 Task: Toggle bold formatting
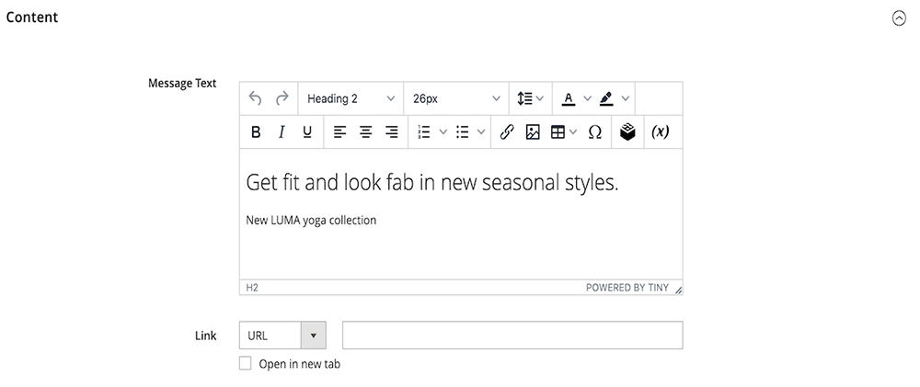(256, 132)
